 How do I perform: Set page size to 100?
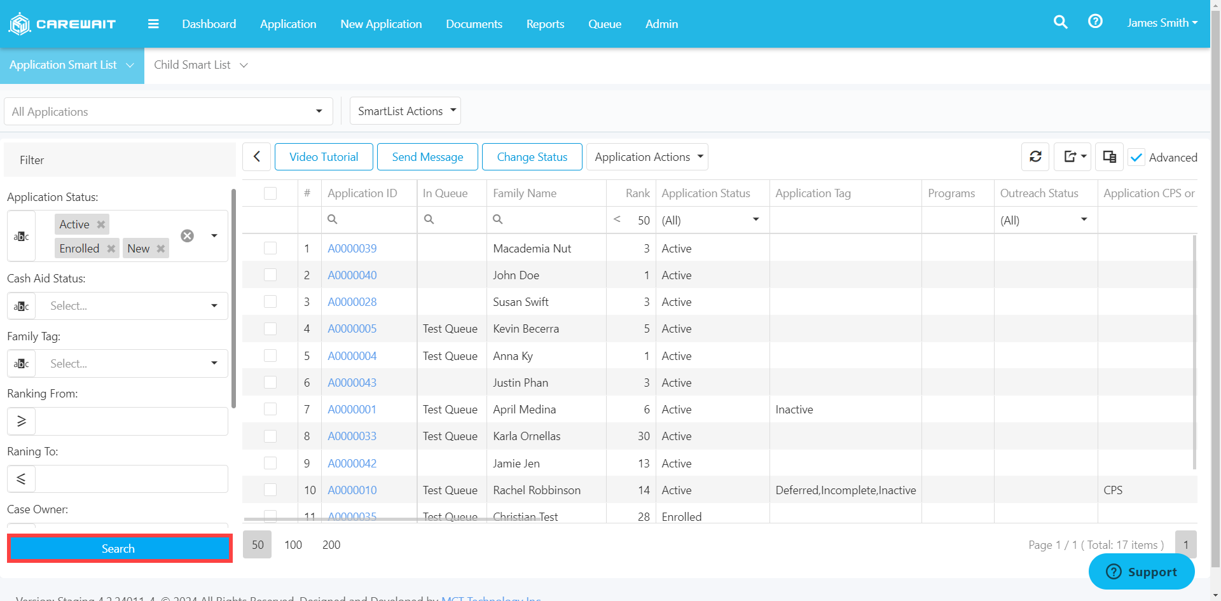293,544
